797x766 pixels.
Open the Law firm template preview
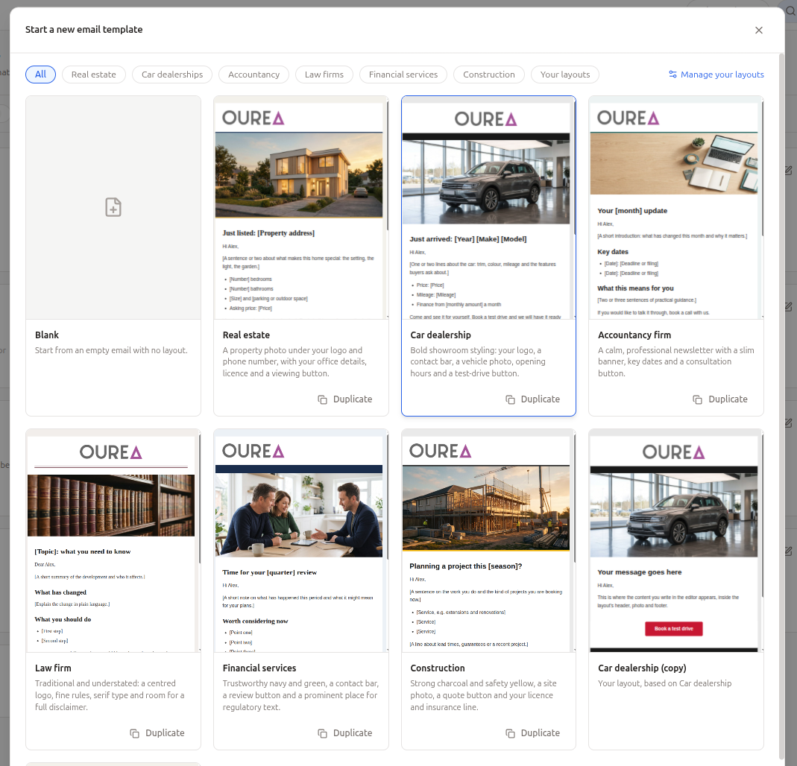(113, 540)
